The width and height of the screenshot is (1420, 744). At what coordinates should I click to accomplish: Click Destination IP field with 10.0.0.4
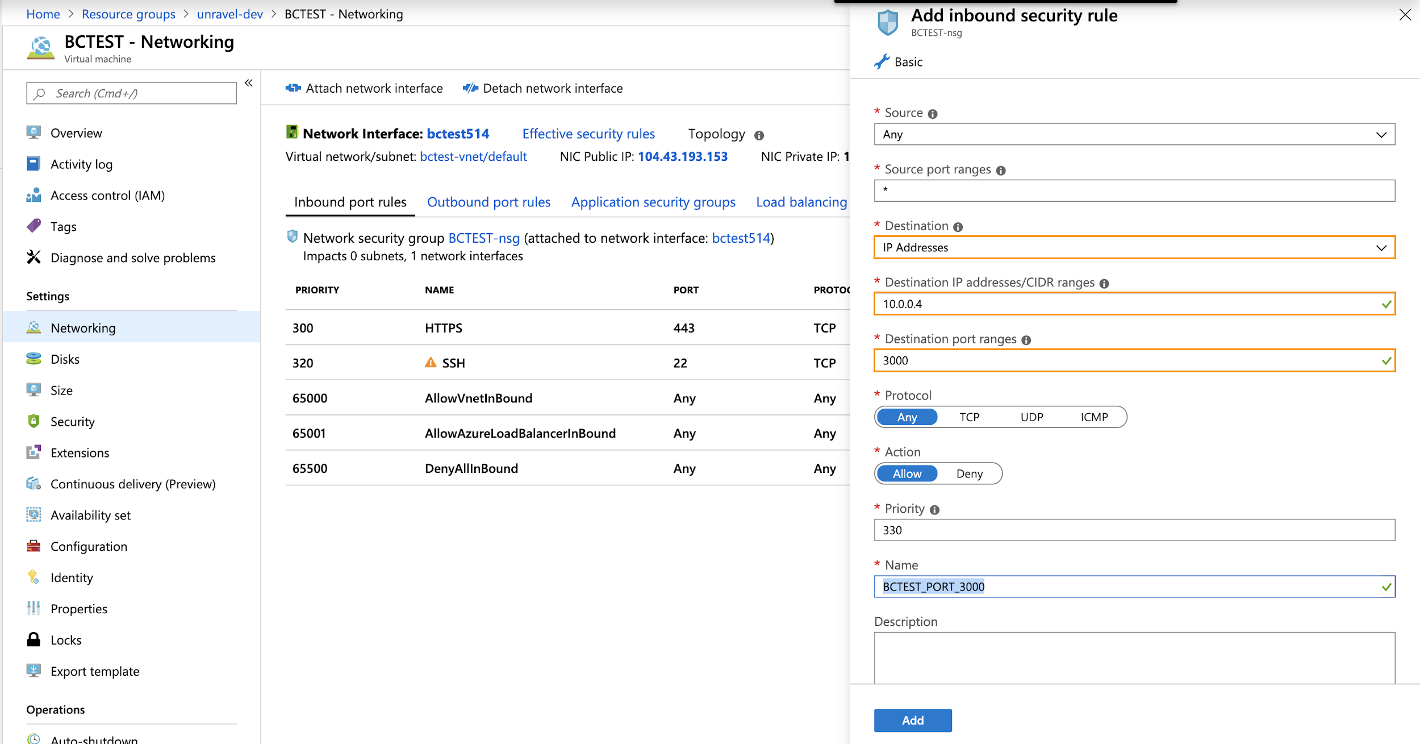pyautogui.click(x=1134, y=304)
